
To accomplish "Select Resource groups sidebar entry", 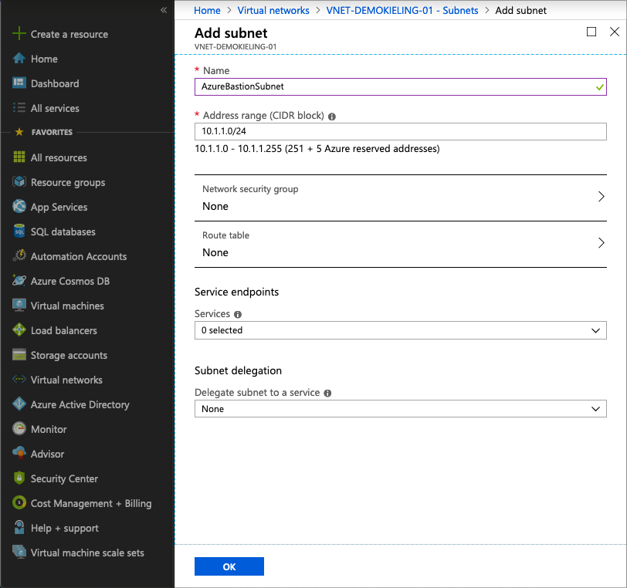I will point(68,183).
